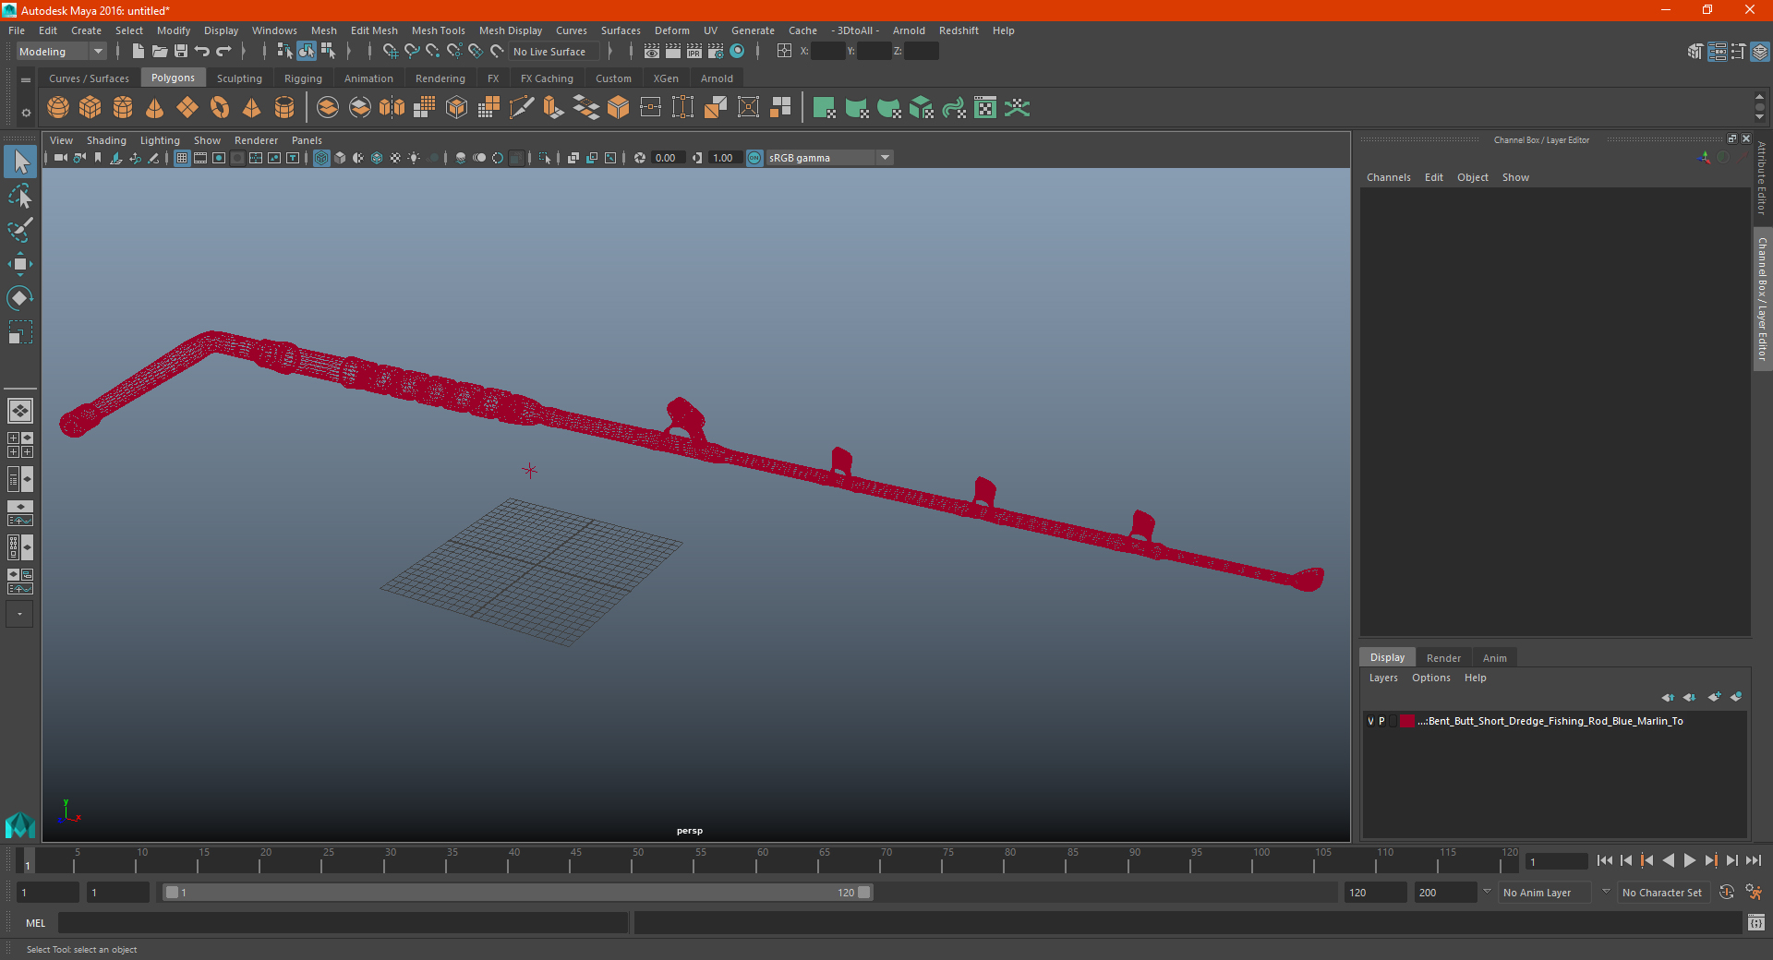This screenshot has height=960, width=1773.
Task: Activate the Scale tool in toolbox
Action: pos(20,332)
